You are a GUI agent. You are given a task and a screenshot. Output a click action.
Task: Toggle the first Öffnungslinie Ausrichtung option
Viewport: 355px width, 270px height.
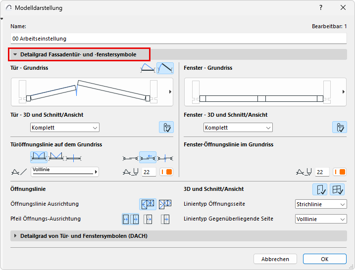coord(148,204)
